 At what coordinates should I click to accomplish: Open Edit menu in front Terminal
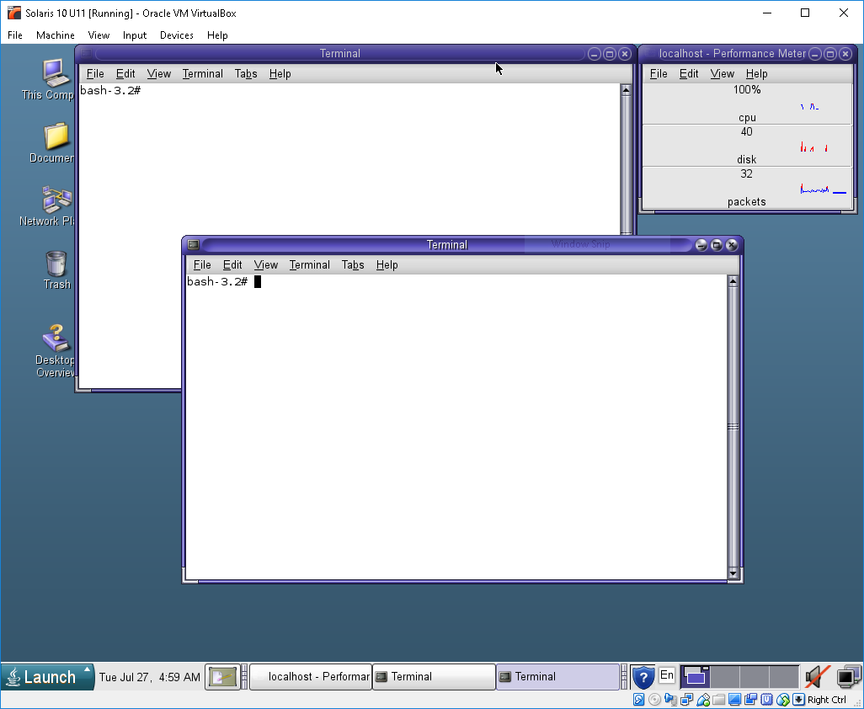click(x=232, y=265)
